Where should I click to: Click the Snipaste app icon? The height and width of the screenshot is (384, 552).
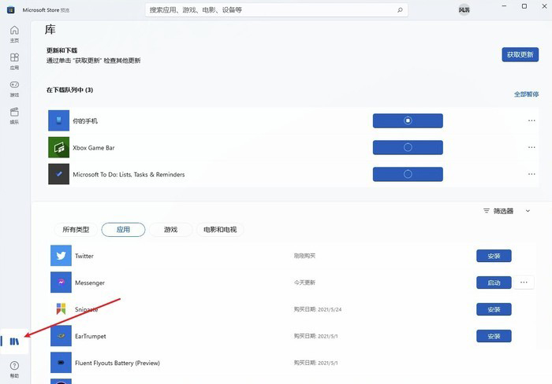click(61, 309)
